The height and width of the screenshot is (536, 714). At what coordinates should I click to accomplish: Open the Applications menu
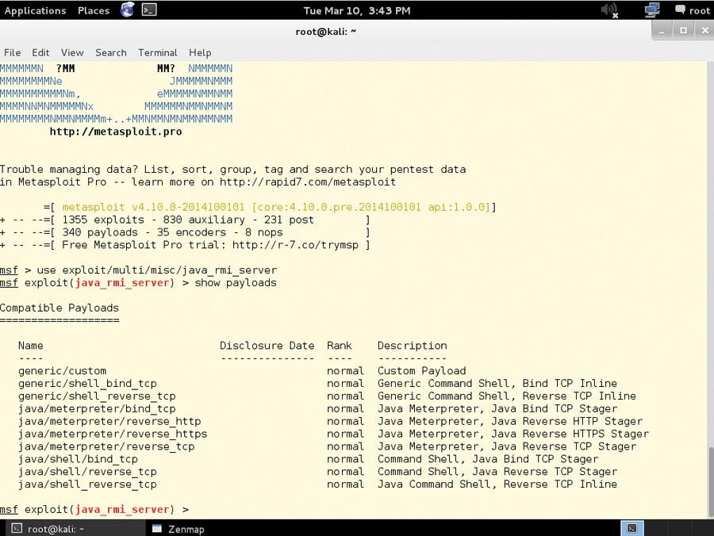coord(35,10)
